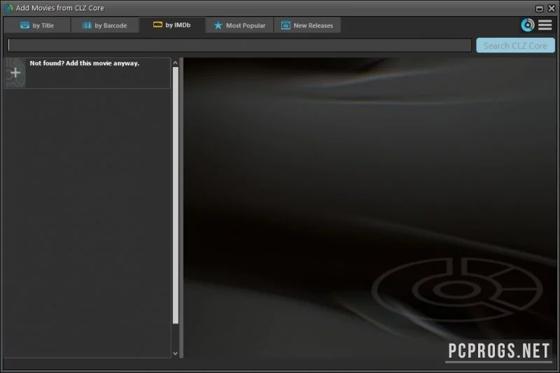Click the results list scroll up arrow

[x=175, y=63]
